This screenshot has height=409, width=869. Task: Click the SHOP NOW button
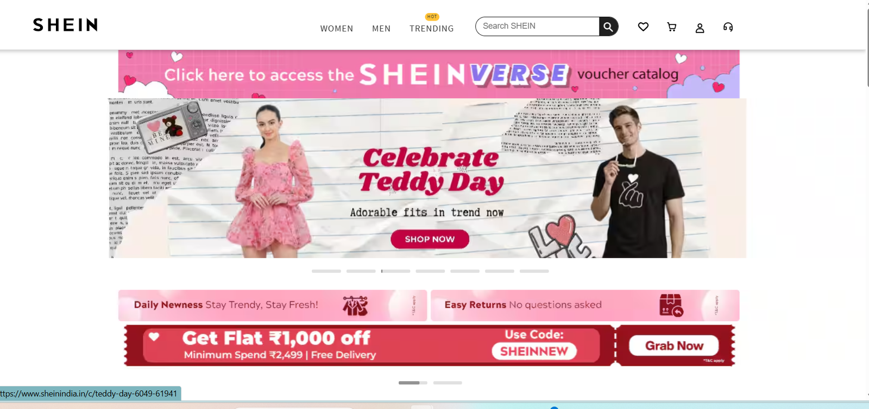click(x=430, y=239)
